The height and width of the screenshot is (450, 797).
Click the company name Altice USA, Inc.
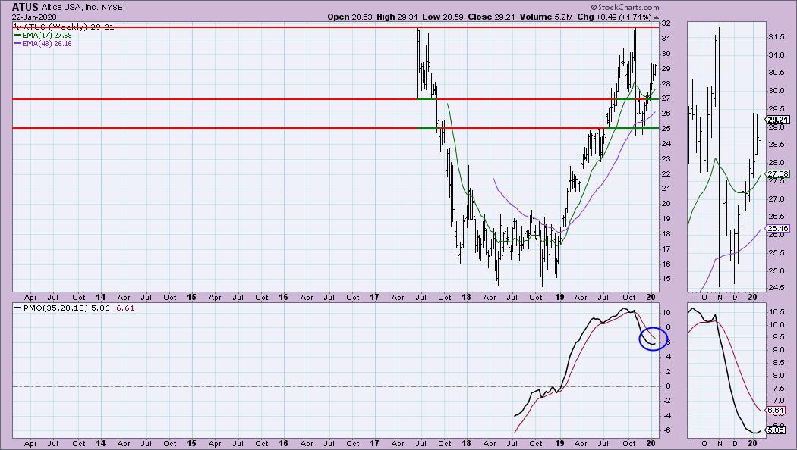pos(71,8)
